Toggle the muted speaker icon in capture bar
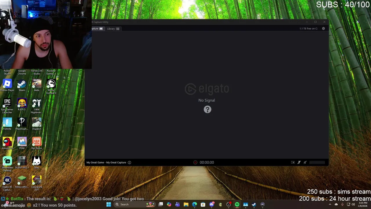 pos(305,163)
